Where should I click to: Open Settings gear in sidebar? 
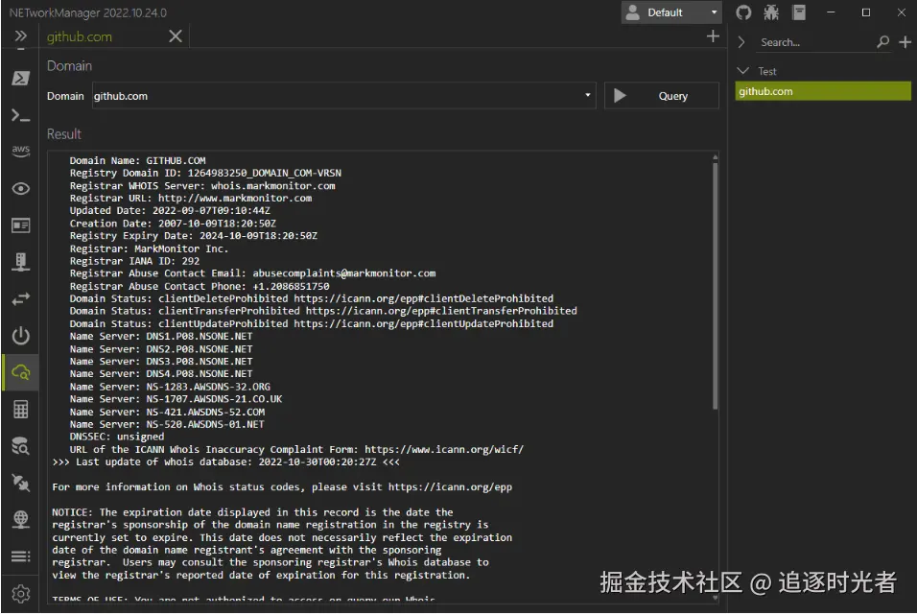[20, 593]
